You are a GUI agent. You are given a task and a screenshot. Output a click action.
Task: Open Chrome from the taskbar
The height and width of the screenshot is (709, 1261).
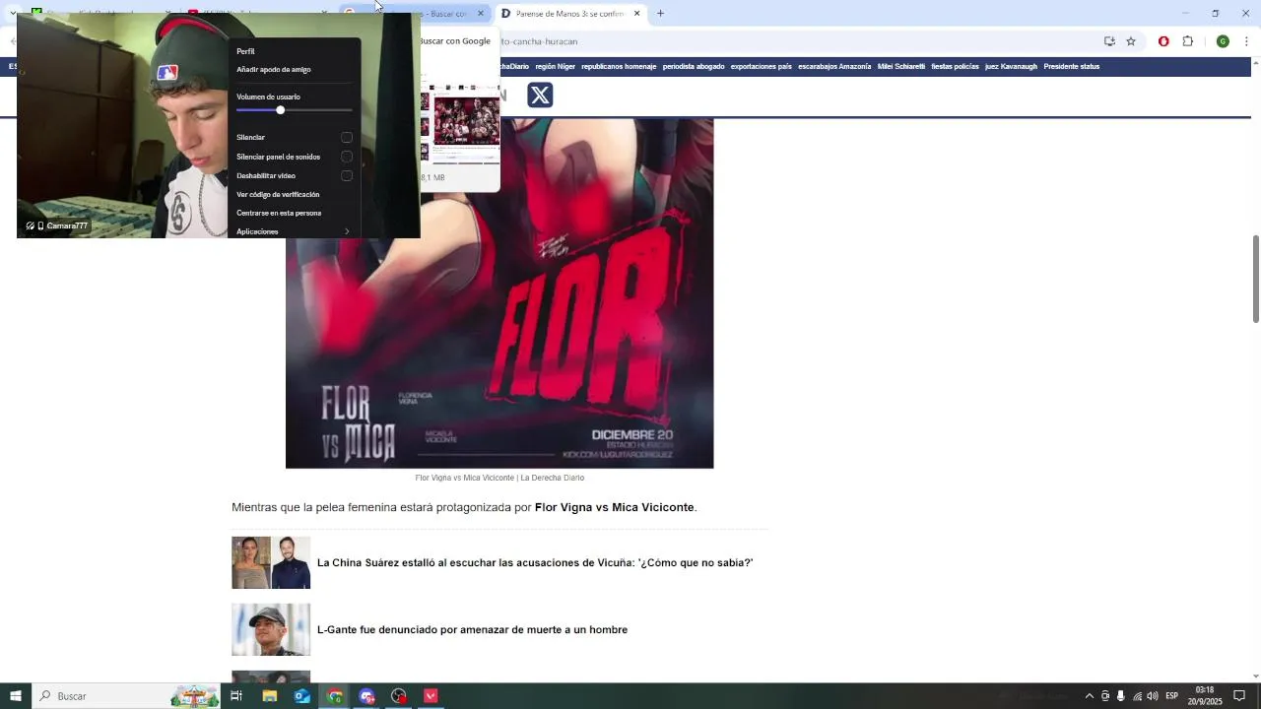(335, 696)
